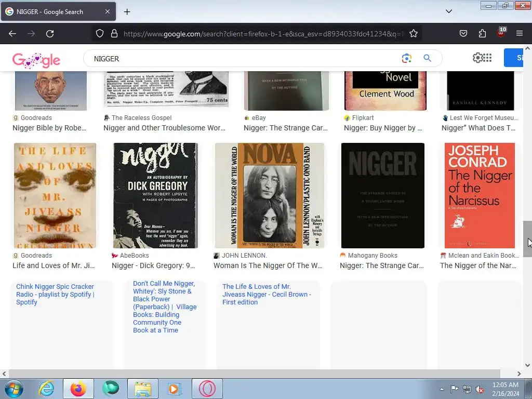Expand the list all tabs chevron
532x399 pixels.
click(448, 11)
